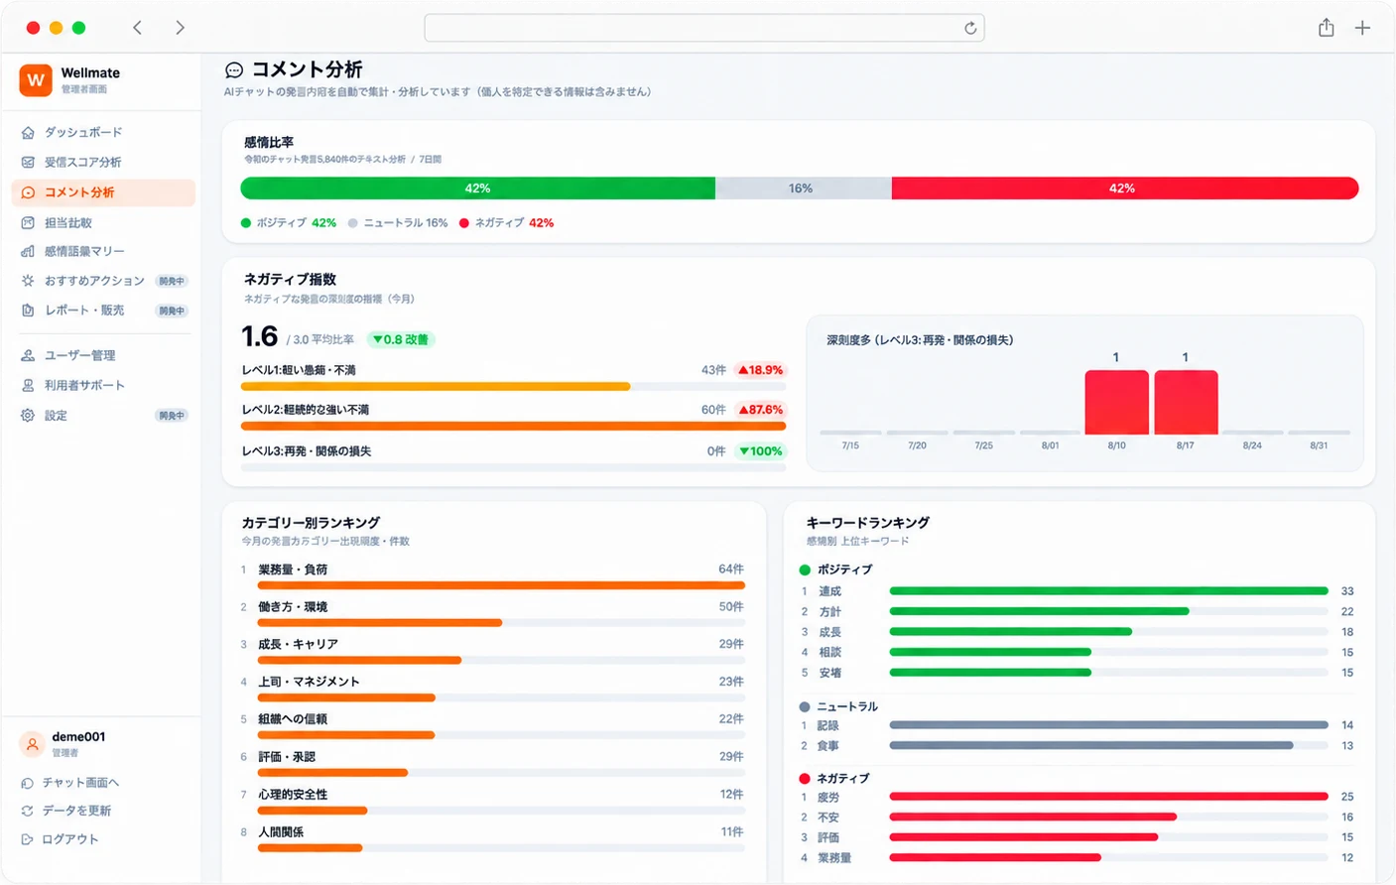Viewport: 1396px width, 885px height.
Task: Click the 1.6 negative index score
Action: click(260, 336)
